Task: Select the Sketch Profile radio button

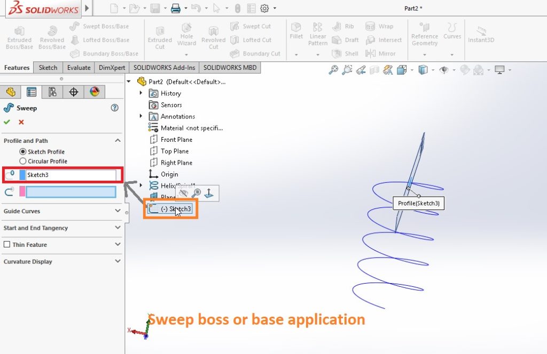Action: (x=22, y=152)
